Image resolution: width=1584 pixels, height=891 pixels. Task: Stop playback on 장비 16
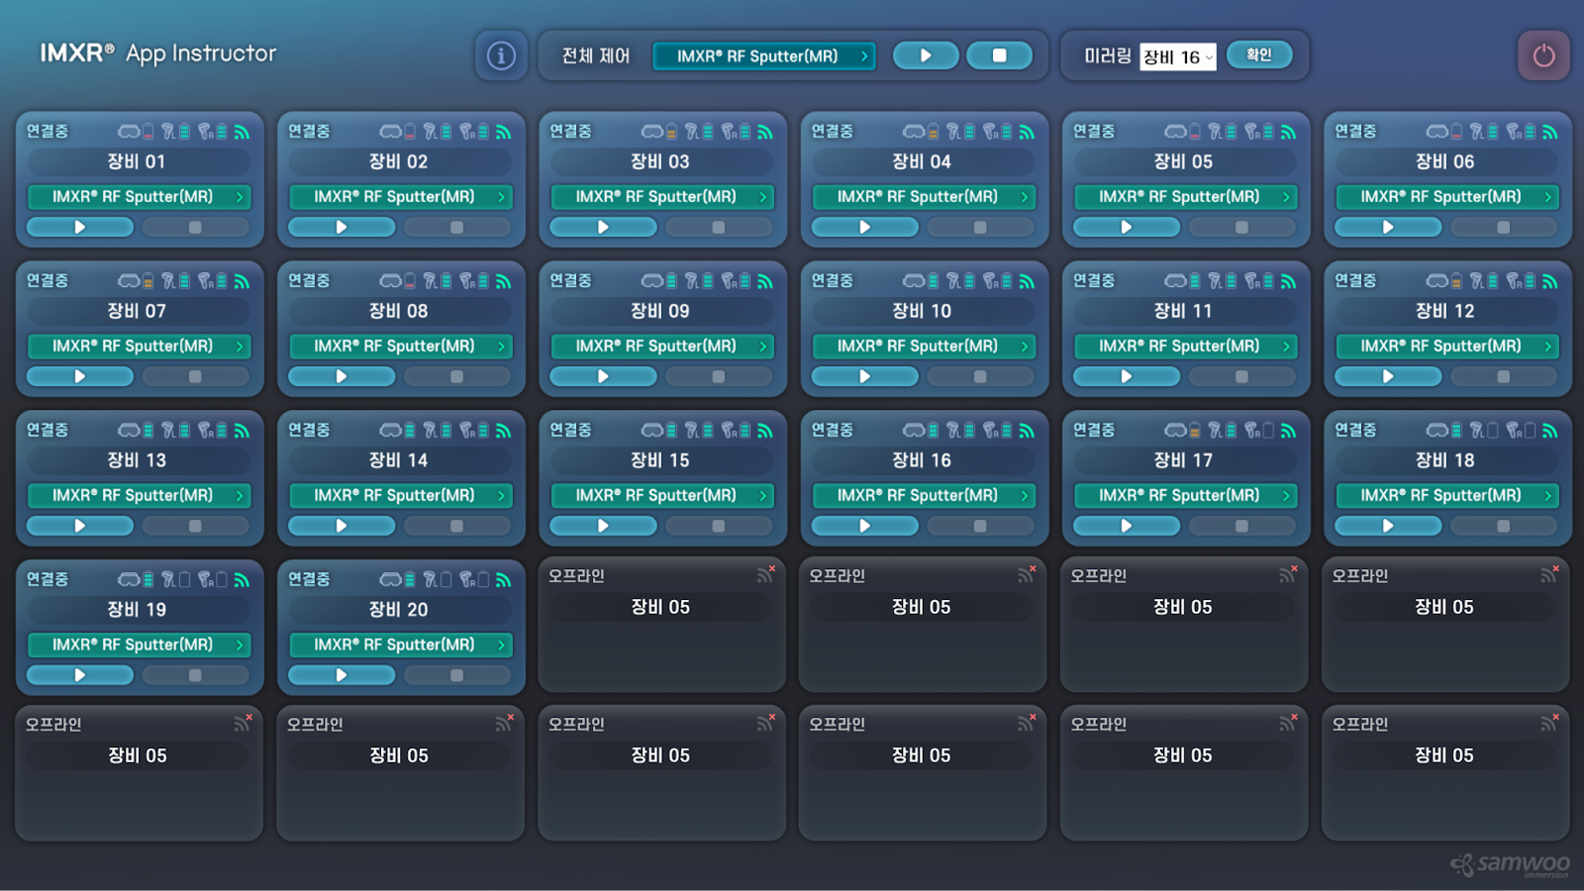pos(980,527)
